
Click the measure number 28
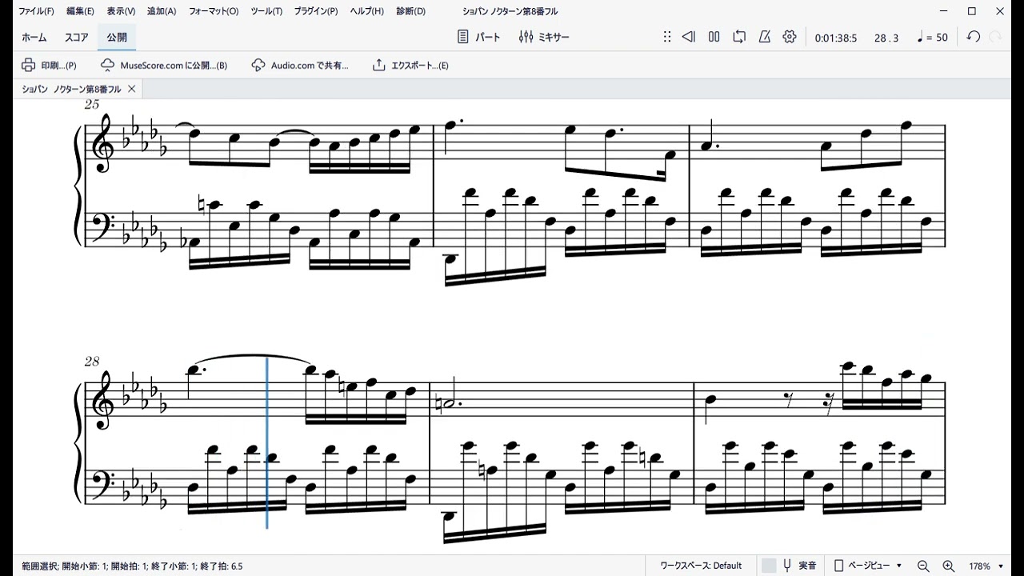point(91,362)
